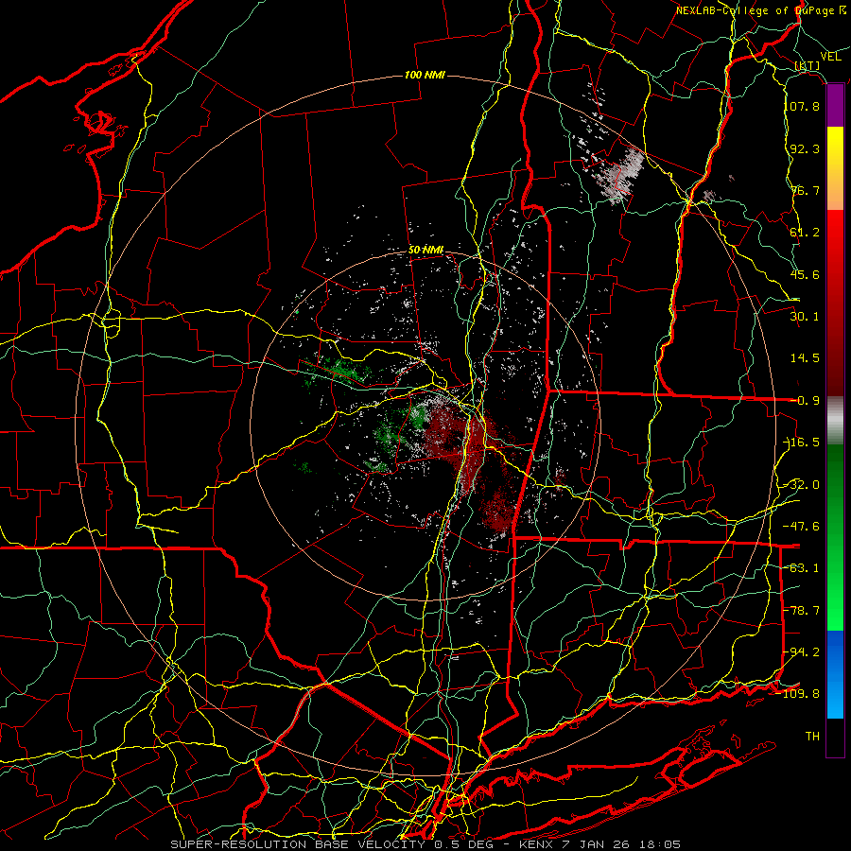Click the 50 NMI range ring label
The height and width of the screenshot is (851, 851).
(426, 250)
